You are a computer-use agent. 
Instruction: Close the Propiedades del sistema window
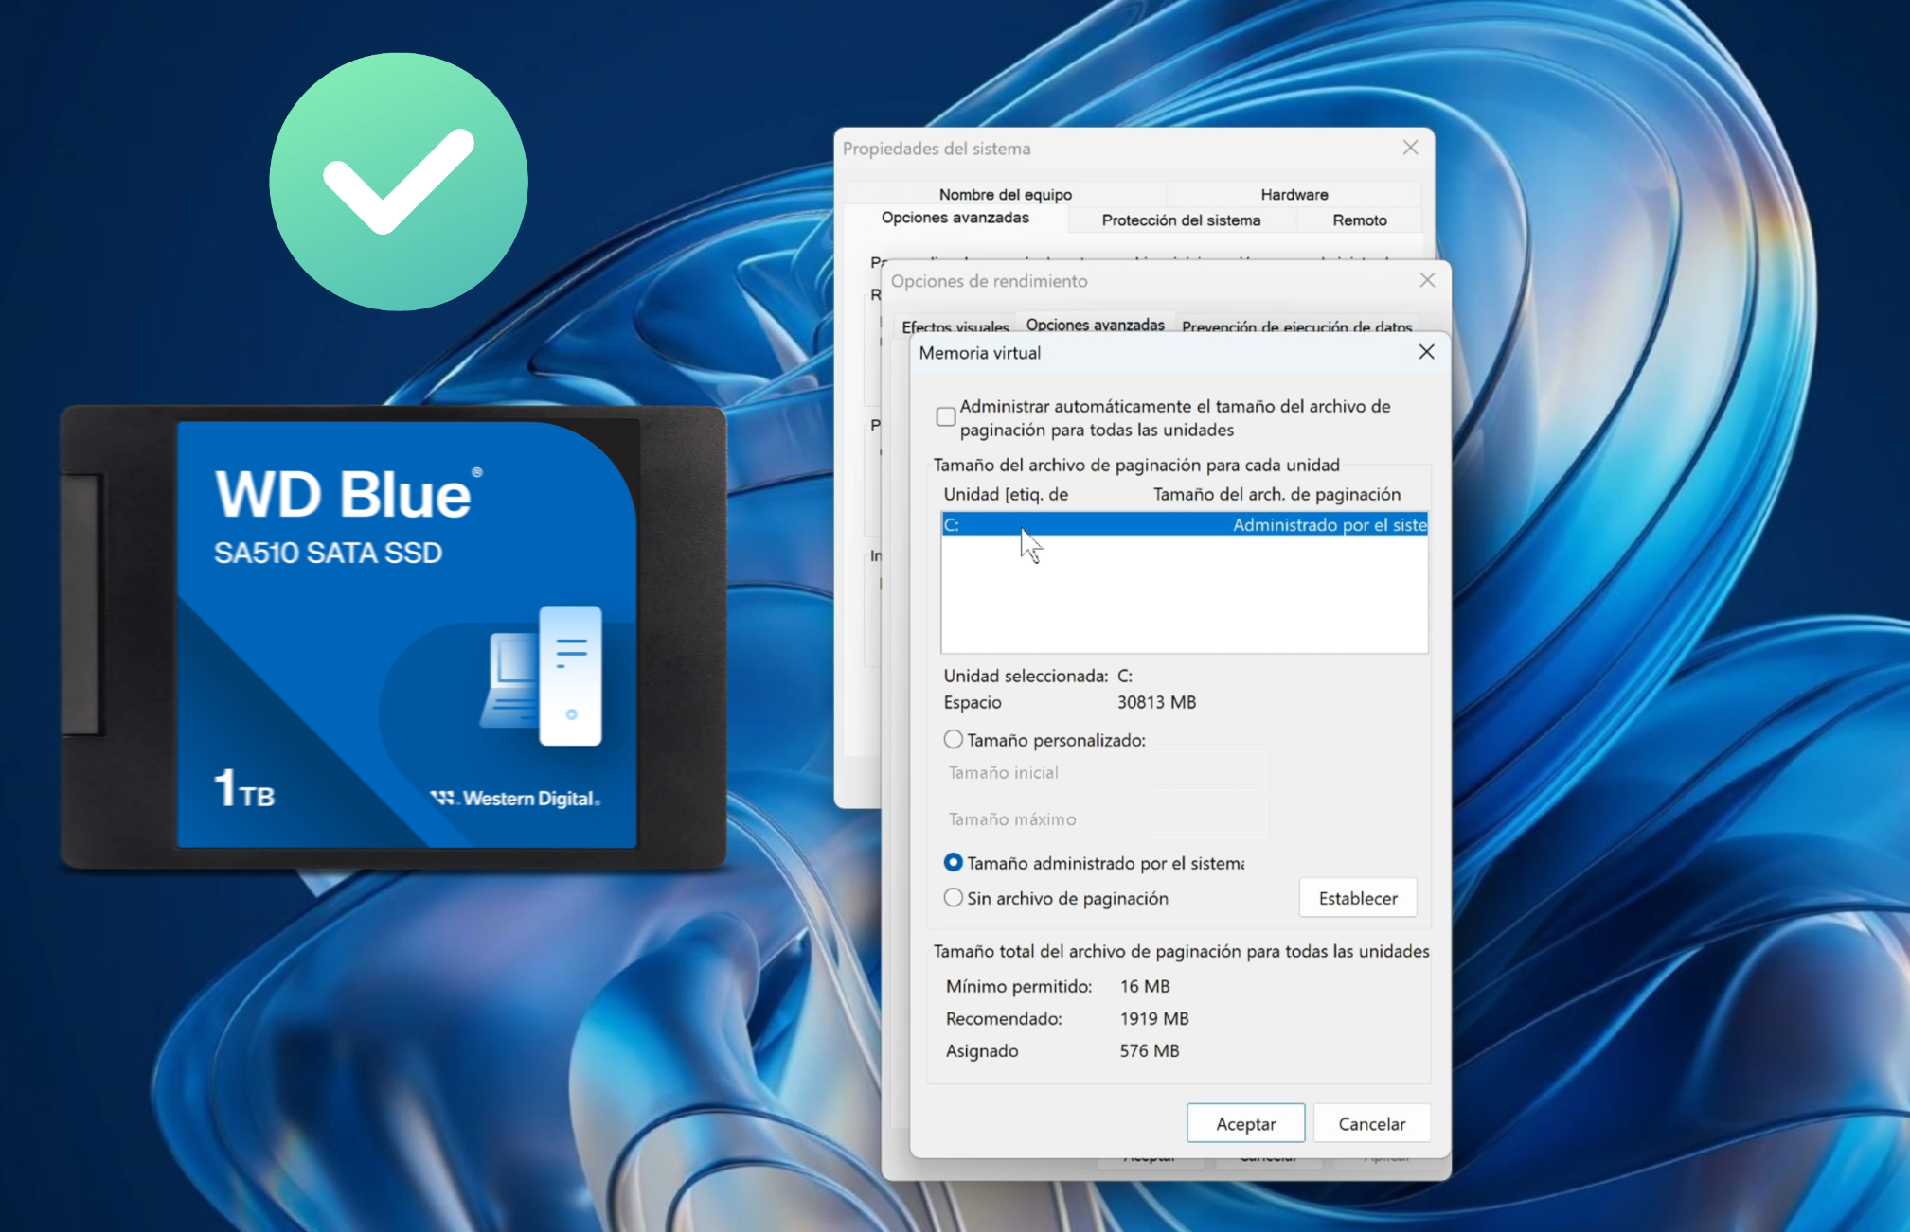[1410, 148]
